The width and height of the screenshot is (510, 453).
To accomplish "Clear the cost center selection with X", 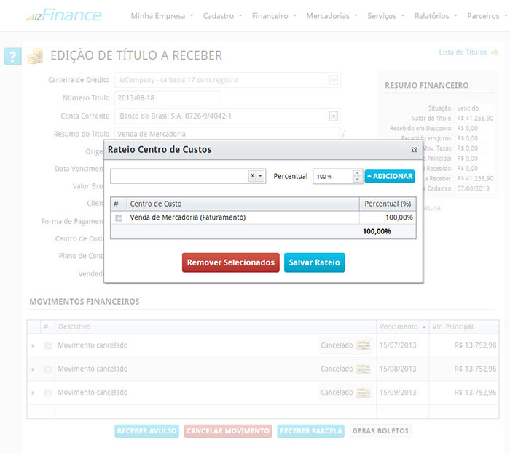I will 252,176.
